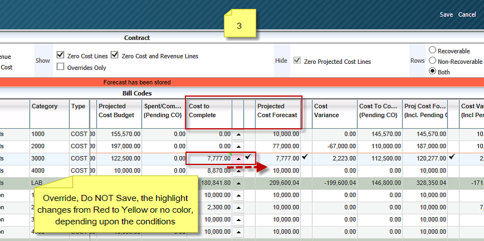Click the pink up-arrow icon in category 3000 row
The width and height of the screenshot is (484, 241).
[239, 158]
